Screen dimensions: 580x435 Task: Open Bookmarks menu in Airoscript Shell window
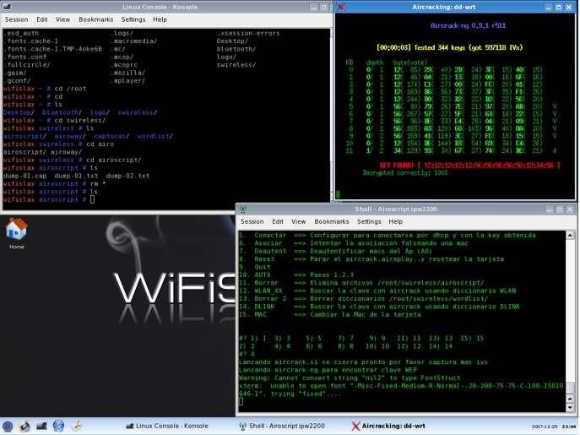pos(332,221)
